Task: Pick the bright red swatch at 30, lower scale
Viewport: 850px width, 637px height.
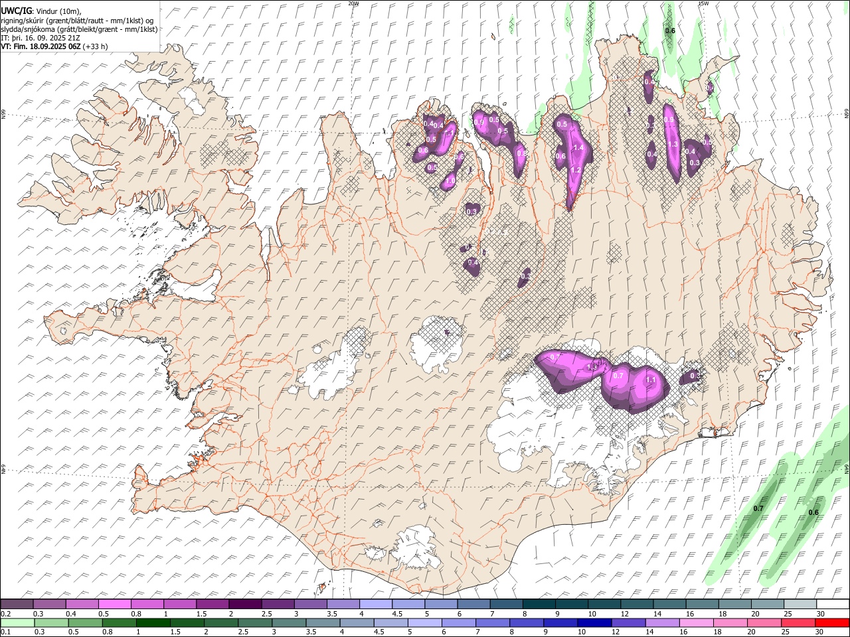Action: [x=832, y=622]
